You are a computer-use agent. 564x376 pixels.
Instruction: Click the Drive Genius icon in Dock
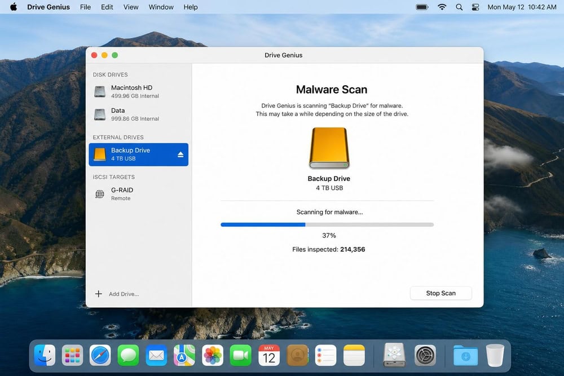(394, 355)
